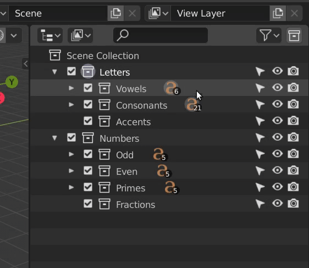This screenshot has height=268, width=309.
Task: Click the Scene name field
Action: pyautogui.click(x=58, y=13)
